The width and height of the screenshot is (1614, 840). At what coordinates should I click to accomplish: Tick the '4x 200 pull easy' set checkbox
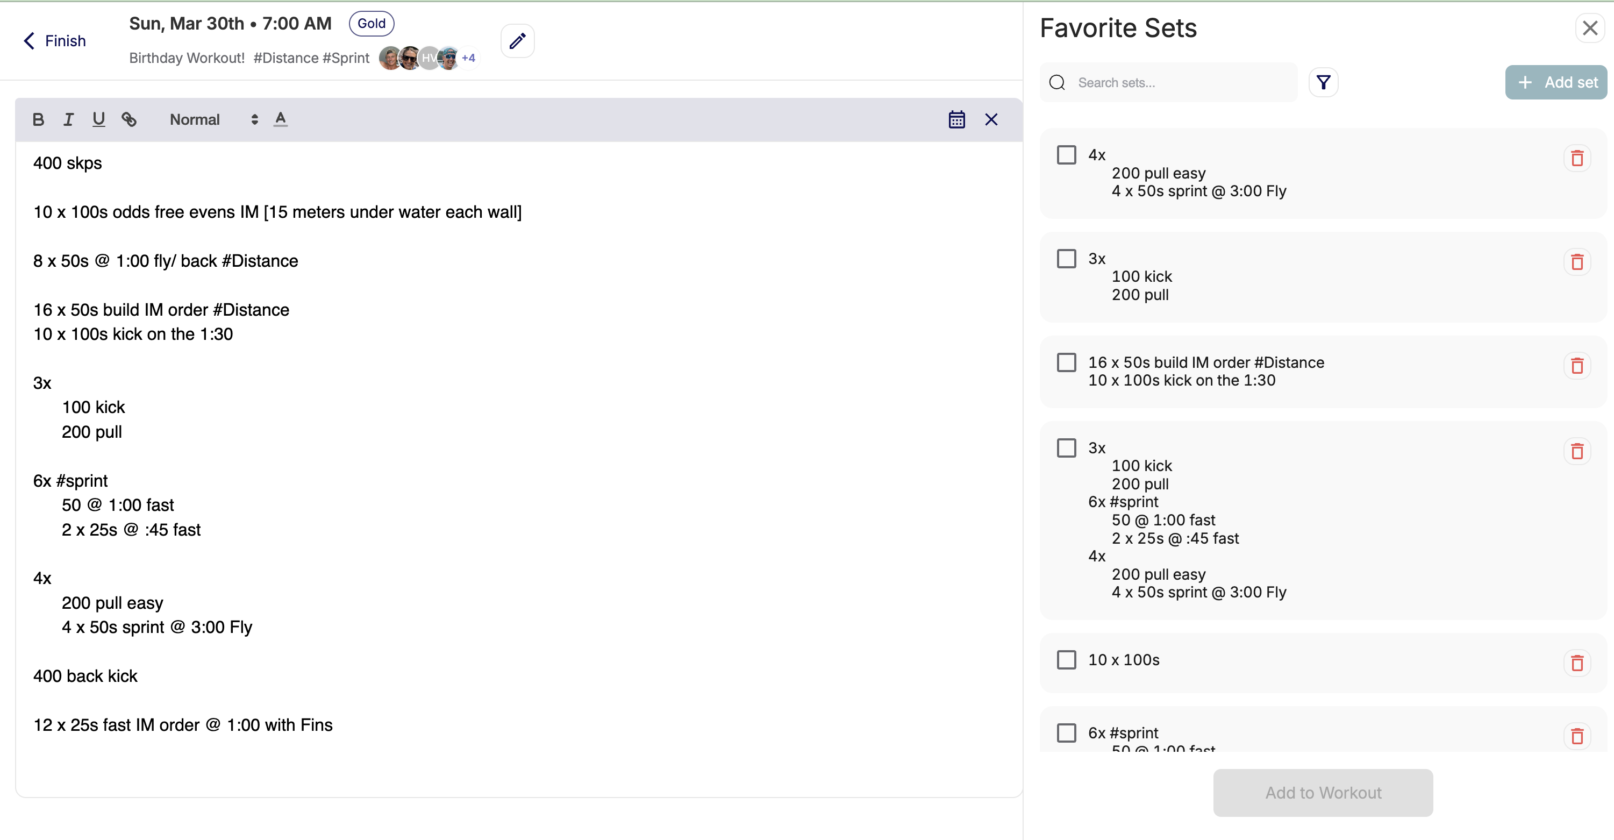(1066, 155)
